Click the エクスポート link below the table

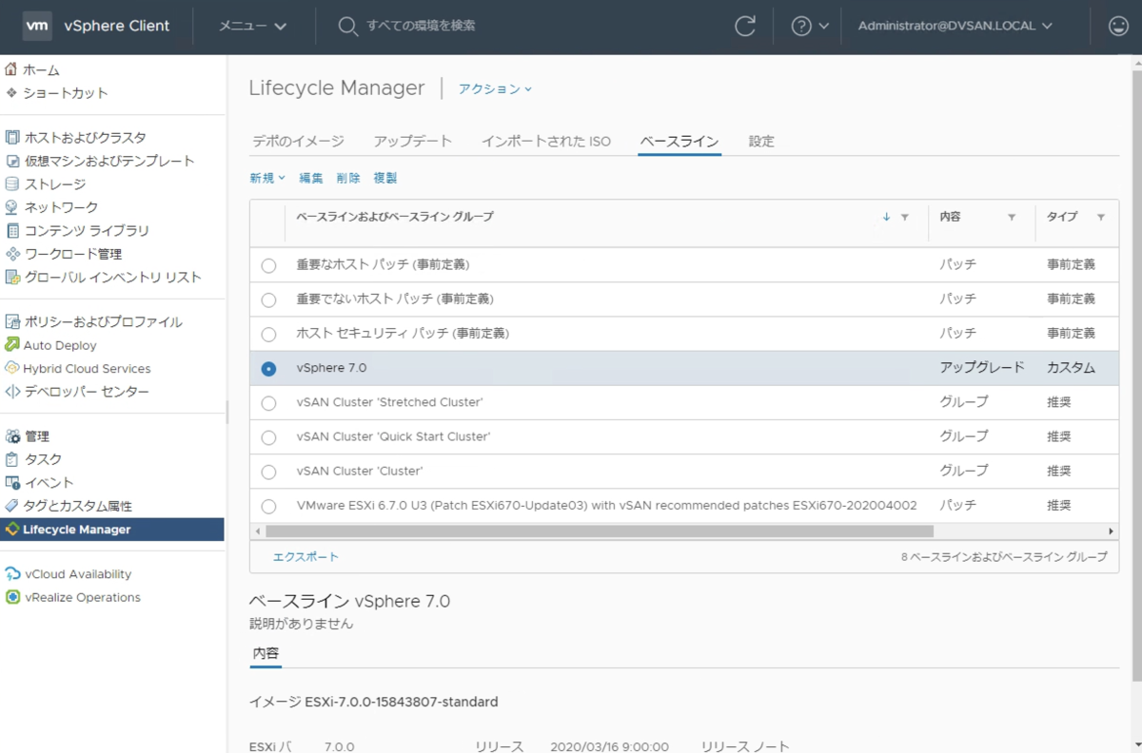[306, 556]
